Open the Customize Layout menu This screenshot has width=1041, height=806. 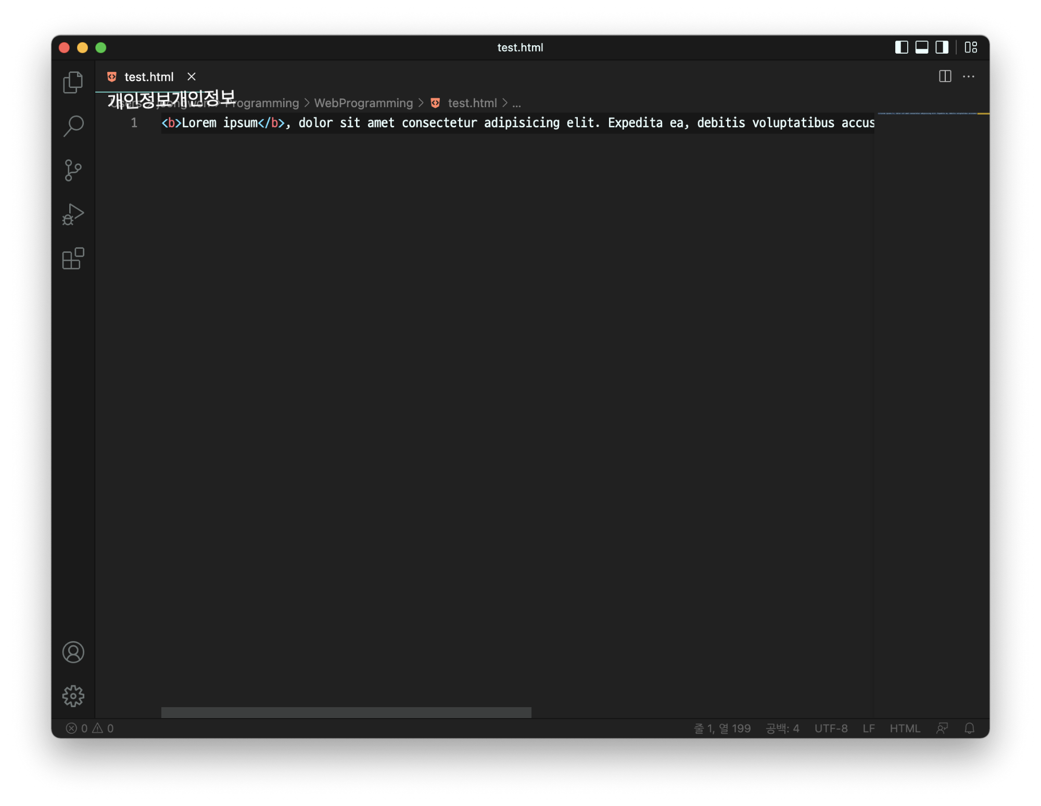point(971,47)
